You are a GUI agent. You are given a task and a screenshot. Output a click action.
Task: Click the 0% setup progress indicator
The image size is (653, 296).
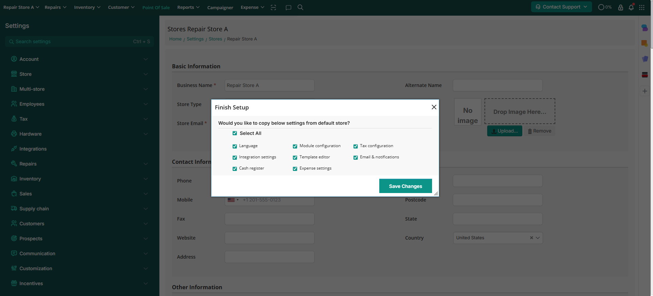(x=605, y=7)
